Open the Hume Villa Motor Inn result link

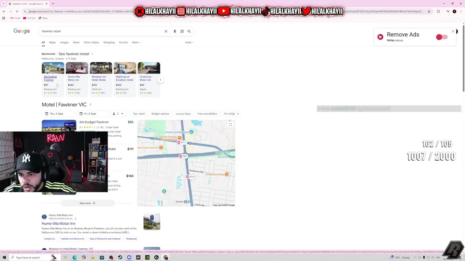click(58, 224)
